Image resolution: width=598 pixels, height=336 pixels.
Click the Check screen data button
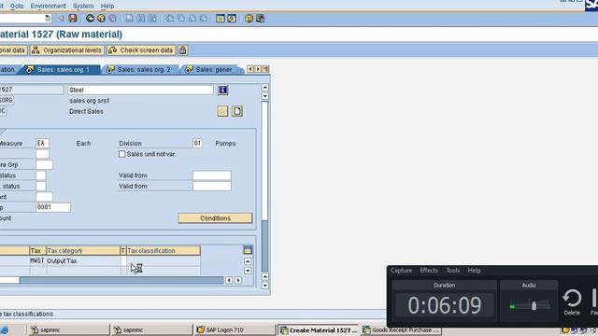(141, 50)
